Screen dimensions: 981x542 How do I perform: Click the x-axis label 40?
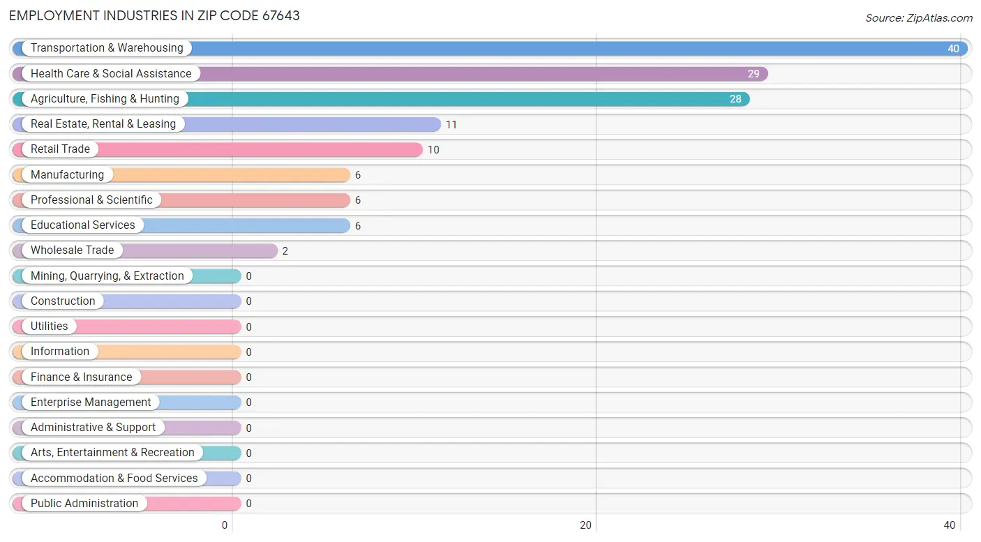coord(949,525)
